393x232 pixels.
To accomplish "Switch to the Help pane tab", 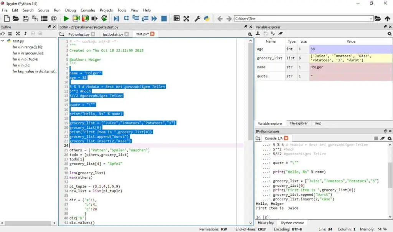I will pos(318,123).
